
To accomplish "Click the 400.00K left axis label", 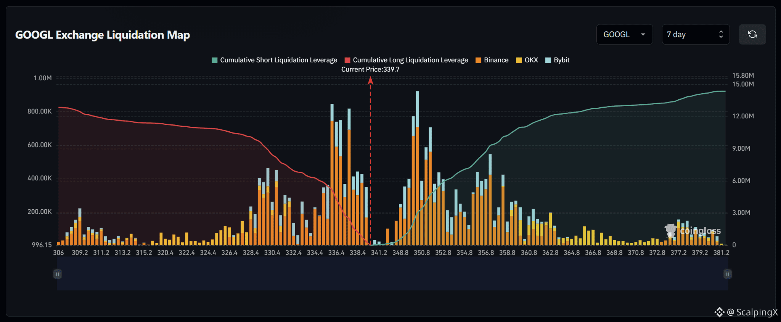I will pos(40,178).
